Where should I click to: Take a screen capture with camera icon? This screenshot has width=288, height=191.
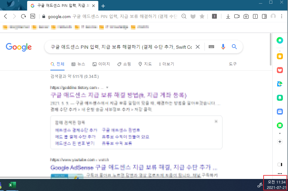246,17
